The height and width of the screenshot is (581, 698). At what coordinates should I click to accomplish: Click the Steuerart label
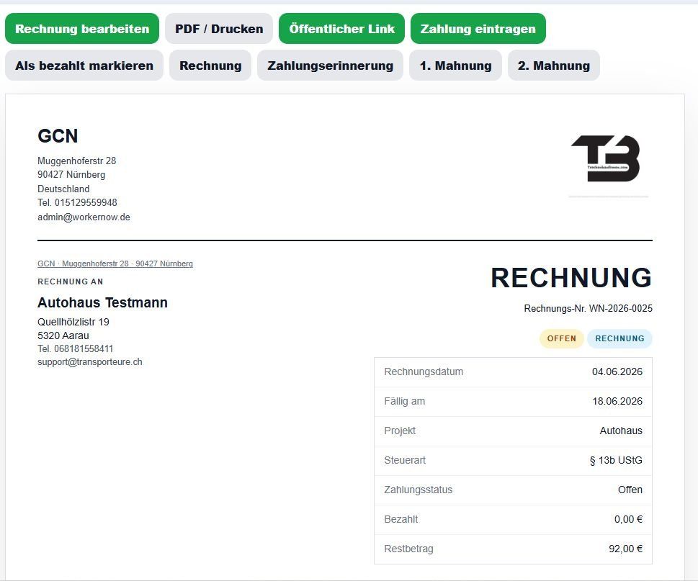(405, 460)
